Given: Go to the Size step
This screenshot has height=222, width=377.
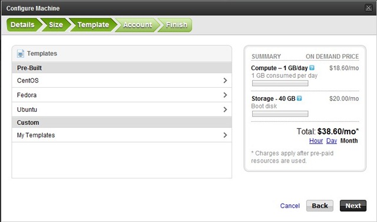Looking at the screenshot, I should (x=56, y=25).
